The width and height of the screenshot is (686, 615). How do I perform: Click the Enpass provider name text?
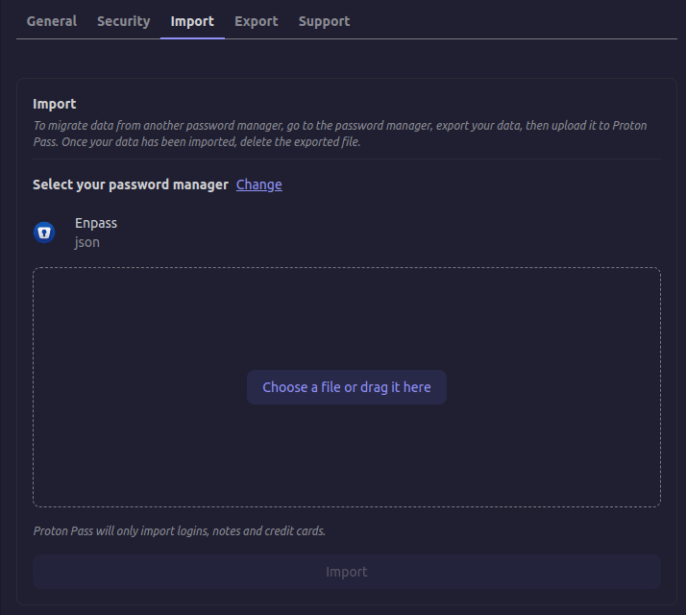pos(96,223)
